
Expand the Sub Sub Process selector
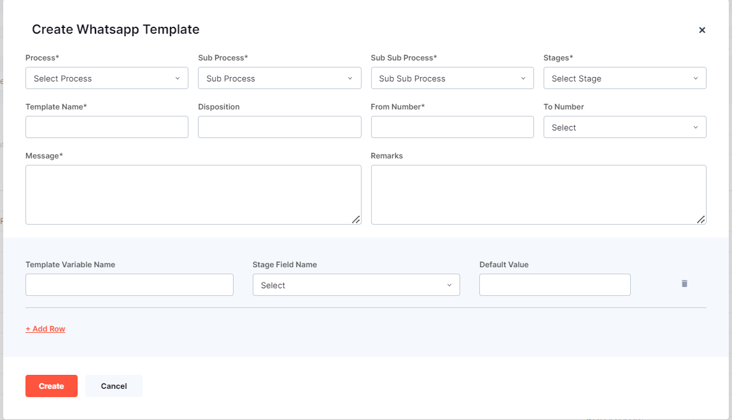click(452, 78)
